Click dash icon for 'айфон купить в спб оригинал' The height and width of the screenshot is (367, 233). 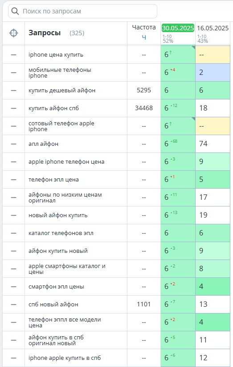[13, 340]
